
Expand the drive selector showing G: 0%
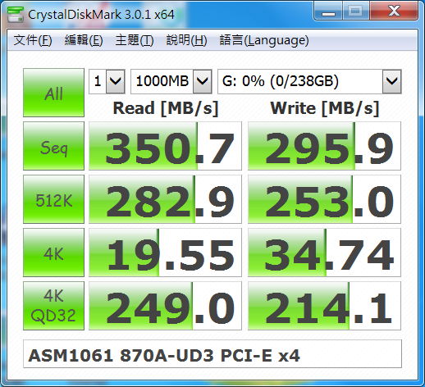[309, 81]
